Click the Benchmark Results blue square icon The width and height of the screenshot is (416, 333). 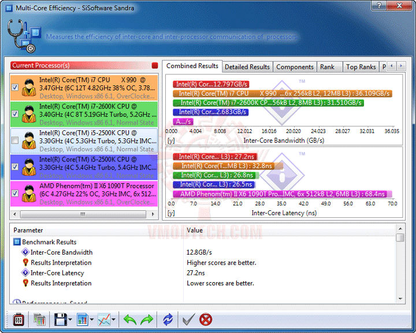tap(17, 242)
